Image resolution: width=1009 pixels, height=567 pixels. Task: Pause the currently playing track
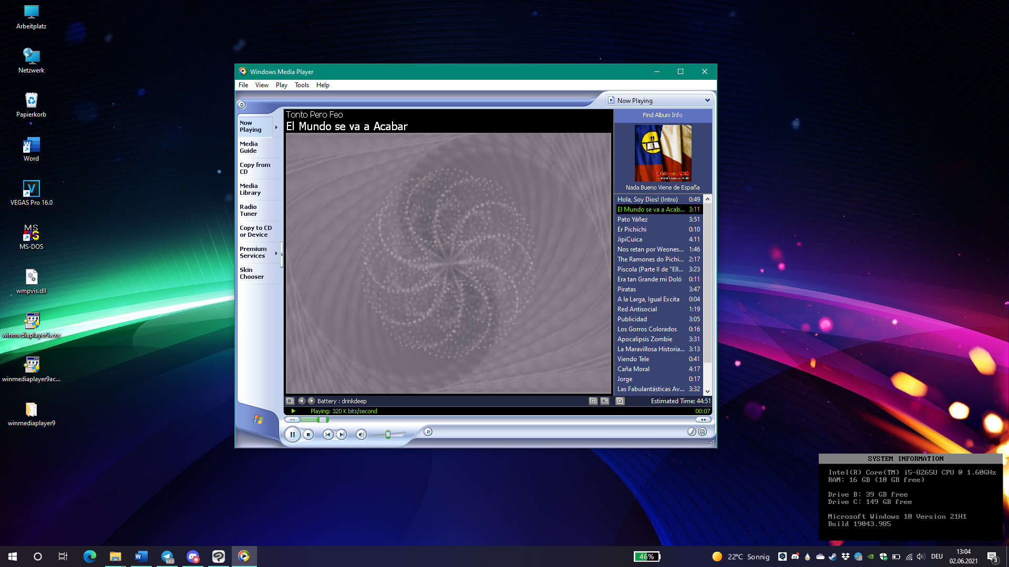tap(292, 434)
